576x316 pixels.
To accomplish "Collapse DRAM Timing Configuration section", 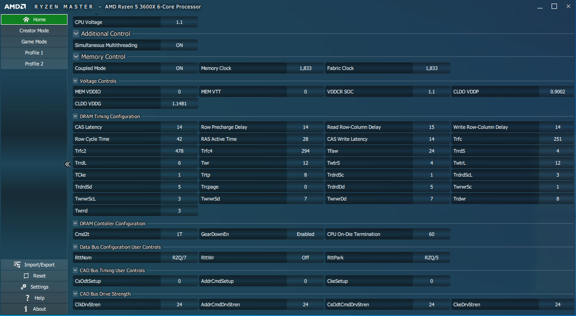I will 75,116.
